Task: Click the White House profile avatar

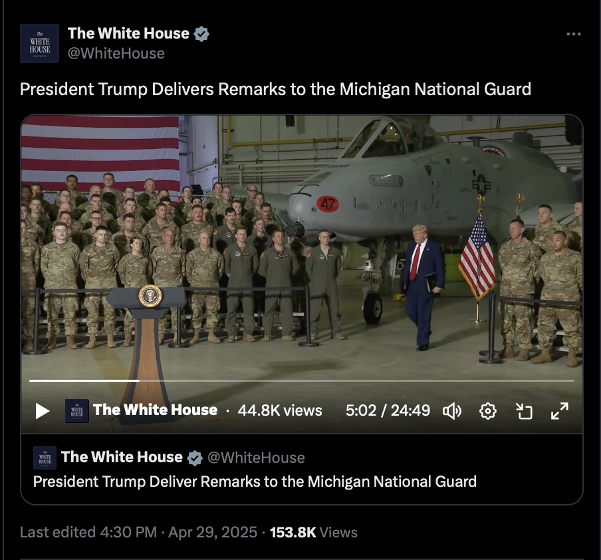Action: point(39,43)
